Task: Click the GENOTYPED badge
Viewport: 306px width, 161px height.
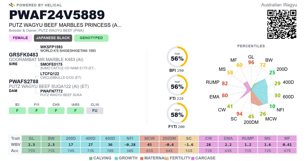Action: coord(91,38)
